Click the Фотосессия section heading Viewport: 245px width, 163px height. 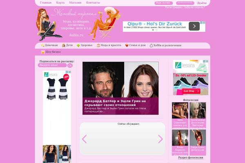coord(191,100)
